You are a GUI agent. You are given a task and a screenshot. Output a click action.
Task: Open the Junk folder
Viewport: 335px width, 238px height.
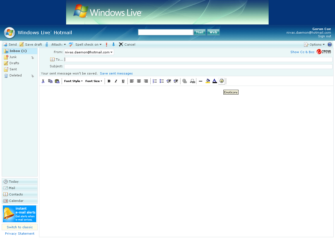(13, 57)
